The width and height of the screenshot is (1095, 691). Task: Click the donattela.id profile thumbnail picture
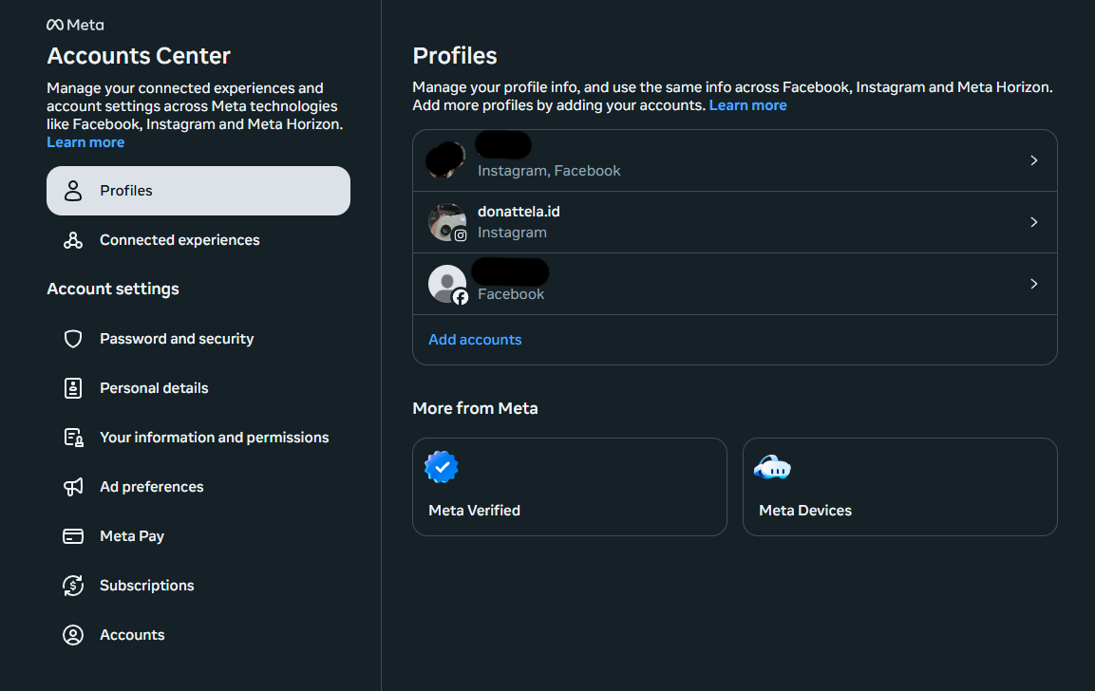click(x=446, y=221)
